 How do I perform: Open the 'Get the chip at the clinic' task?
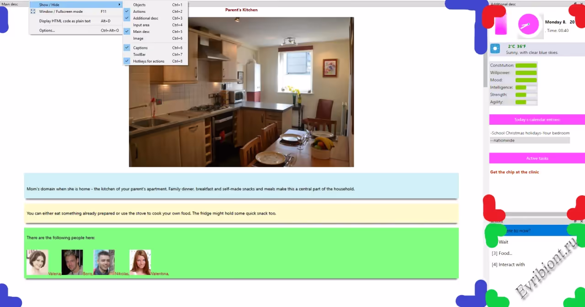(514, 172)
